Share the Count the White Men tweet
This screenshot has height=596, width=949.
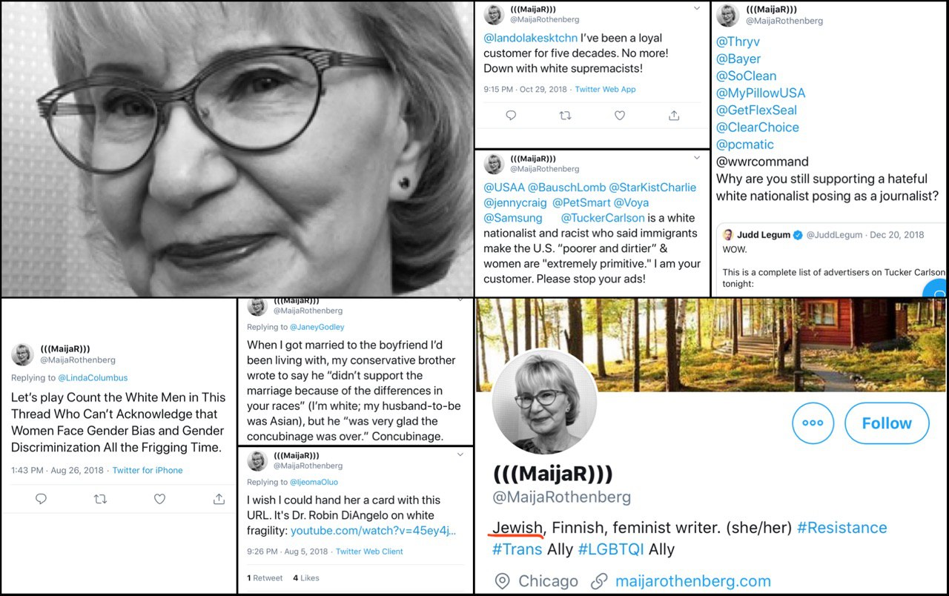pos(219,499)
